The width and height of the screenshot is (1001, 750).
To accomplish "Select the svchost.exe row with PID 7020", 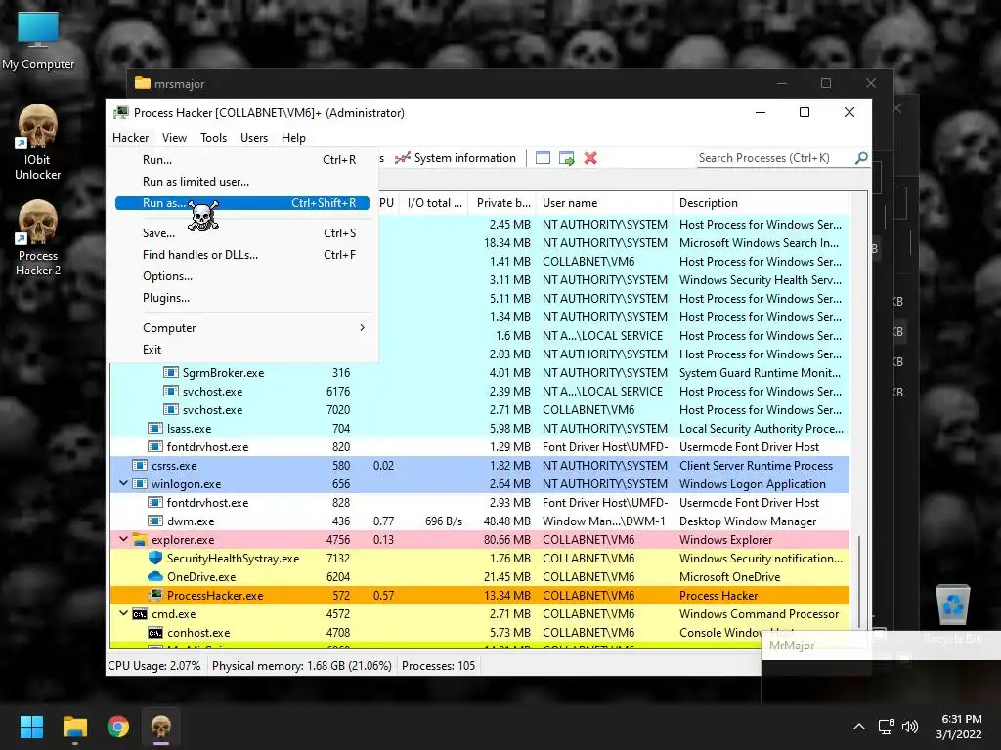I will pyautogui.click(x=480, y=410).
